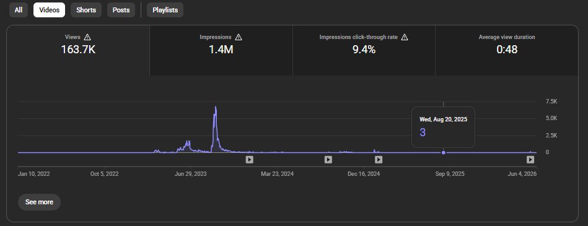Click the 0:48 duration value
This screenshot has width=588, height=226.
click(507, 50)
